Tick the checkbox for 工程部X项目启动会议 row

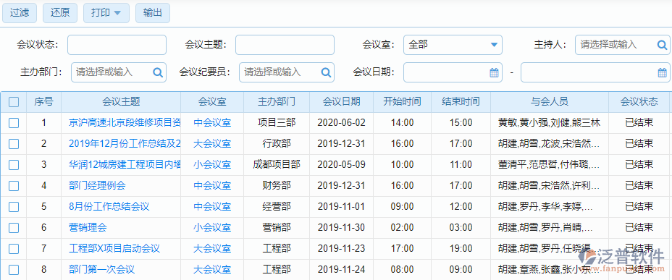coord(14,248)
